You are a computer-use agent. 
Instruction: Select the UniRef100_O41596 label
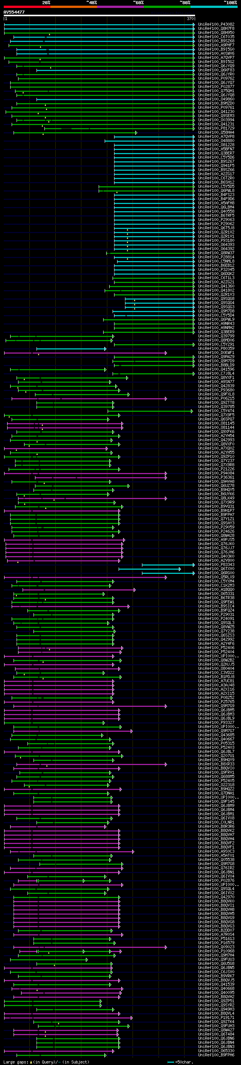[x=216, y=369]
